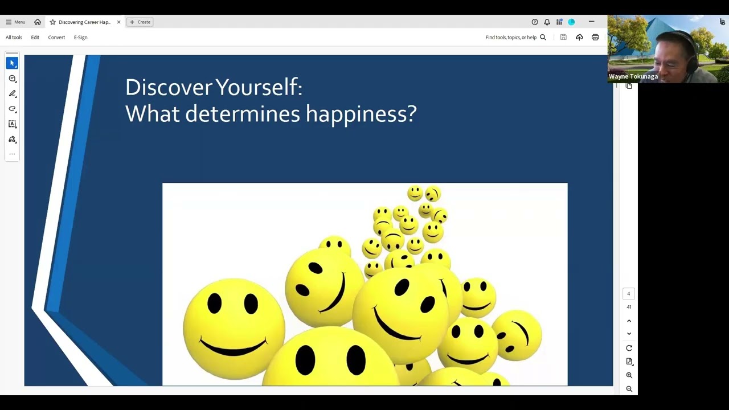This screenshot has height=410, width=729.
Task: Open the page display options
Action: [629, 362]
